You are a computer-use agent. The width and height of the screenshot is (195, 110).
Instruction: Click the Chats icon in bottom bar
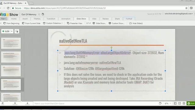[x=3, y=104]
